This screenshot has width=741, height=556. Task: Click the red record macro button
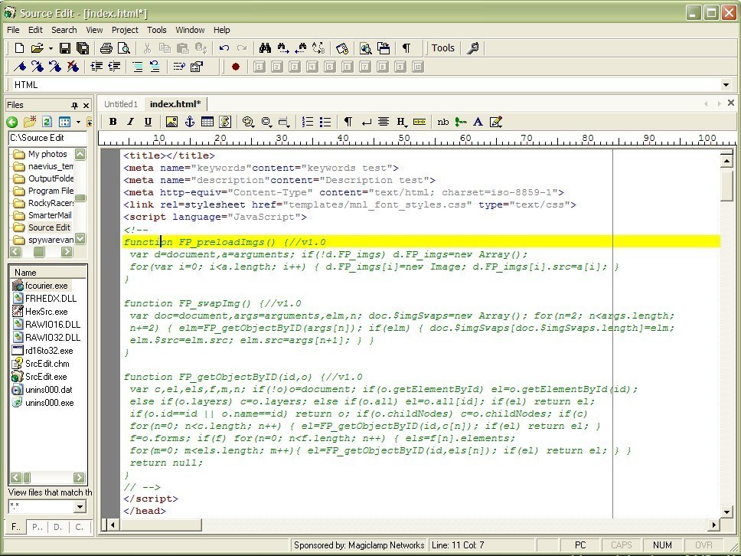tap(235, 67)
